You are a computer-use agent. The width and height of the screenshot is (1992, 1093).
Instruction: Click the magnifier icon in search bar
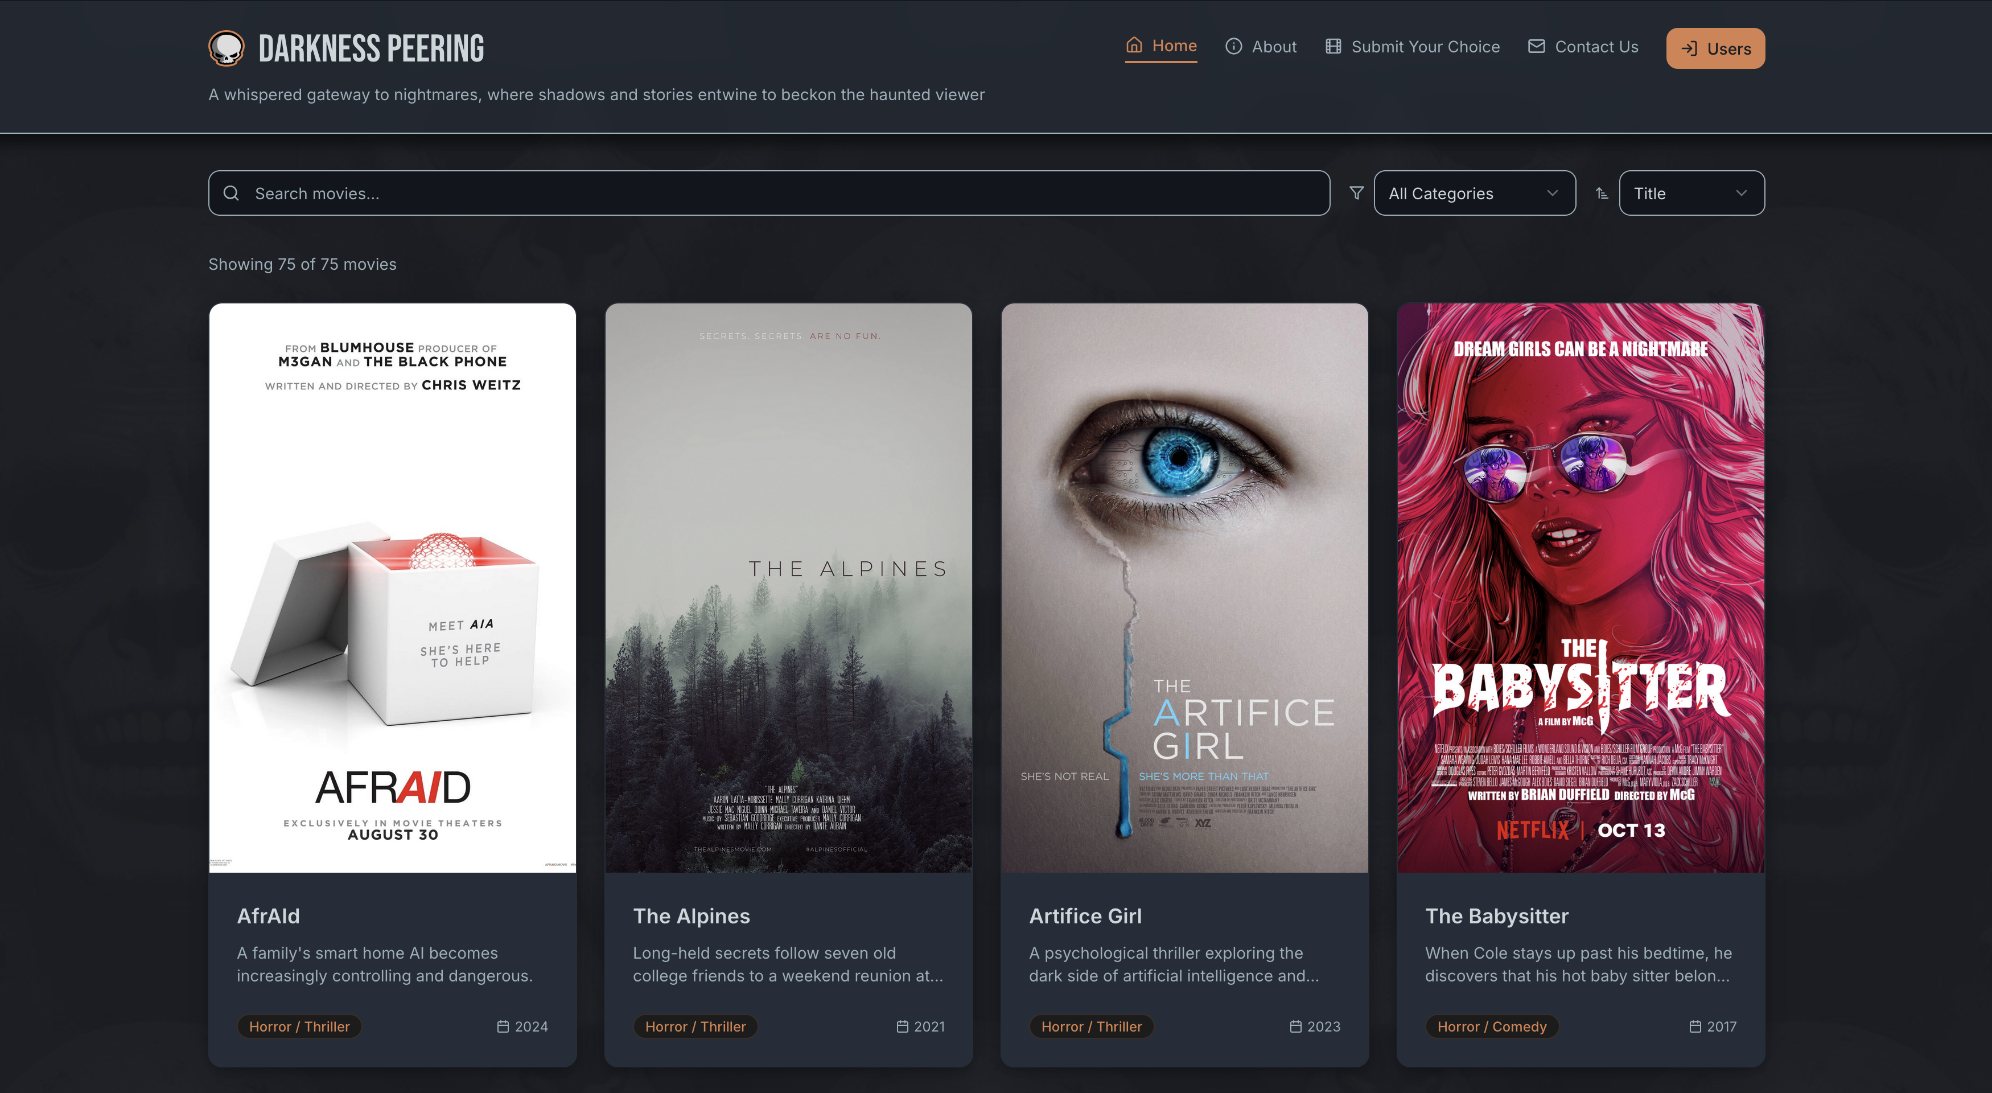click(x=231, y=194)
